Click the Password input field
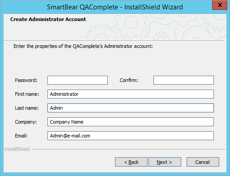 (x=77, y=80)
